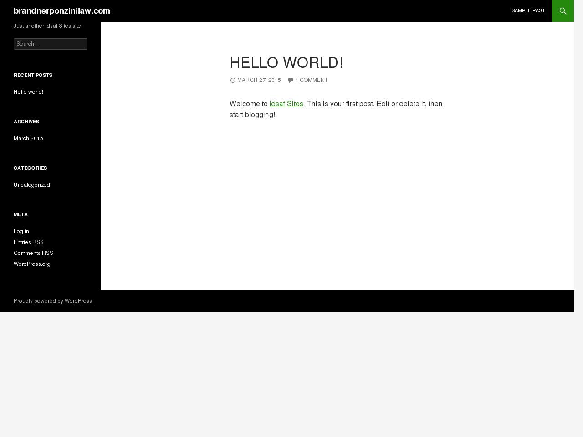Click the Log in link
This screenshot has width=583, height=437.
pyautogui.click(x=21, y=231)
